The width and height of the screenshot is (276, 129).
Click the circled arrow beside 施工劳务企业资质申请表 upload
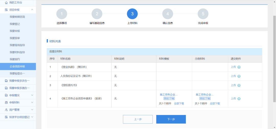(x=239, y=99)
